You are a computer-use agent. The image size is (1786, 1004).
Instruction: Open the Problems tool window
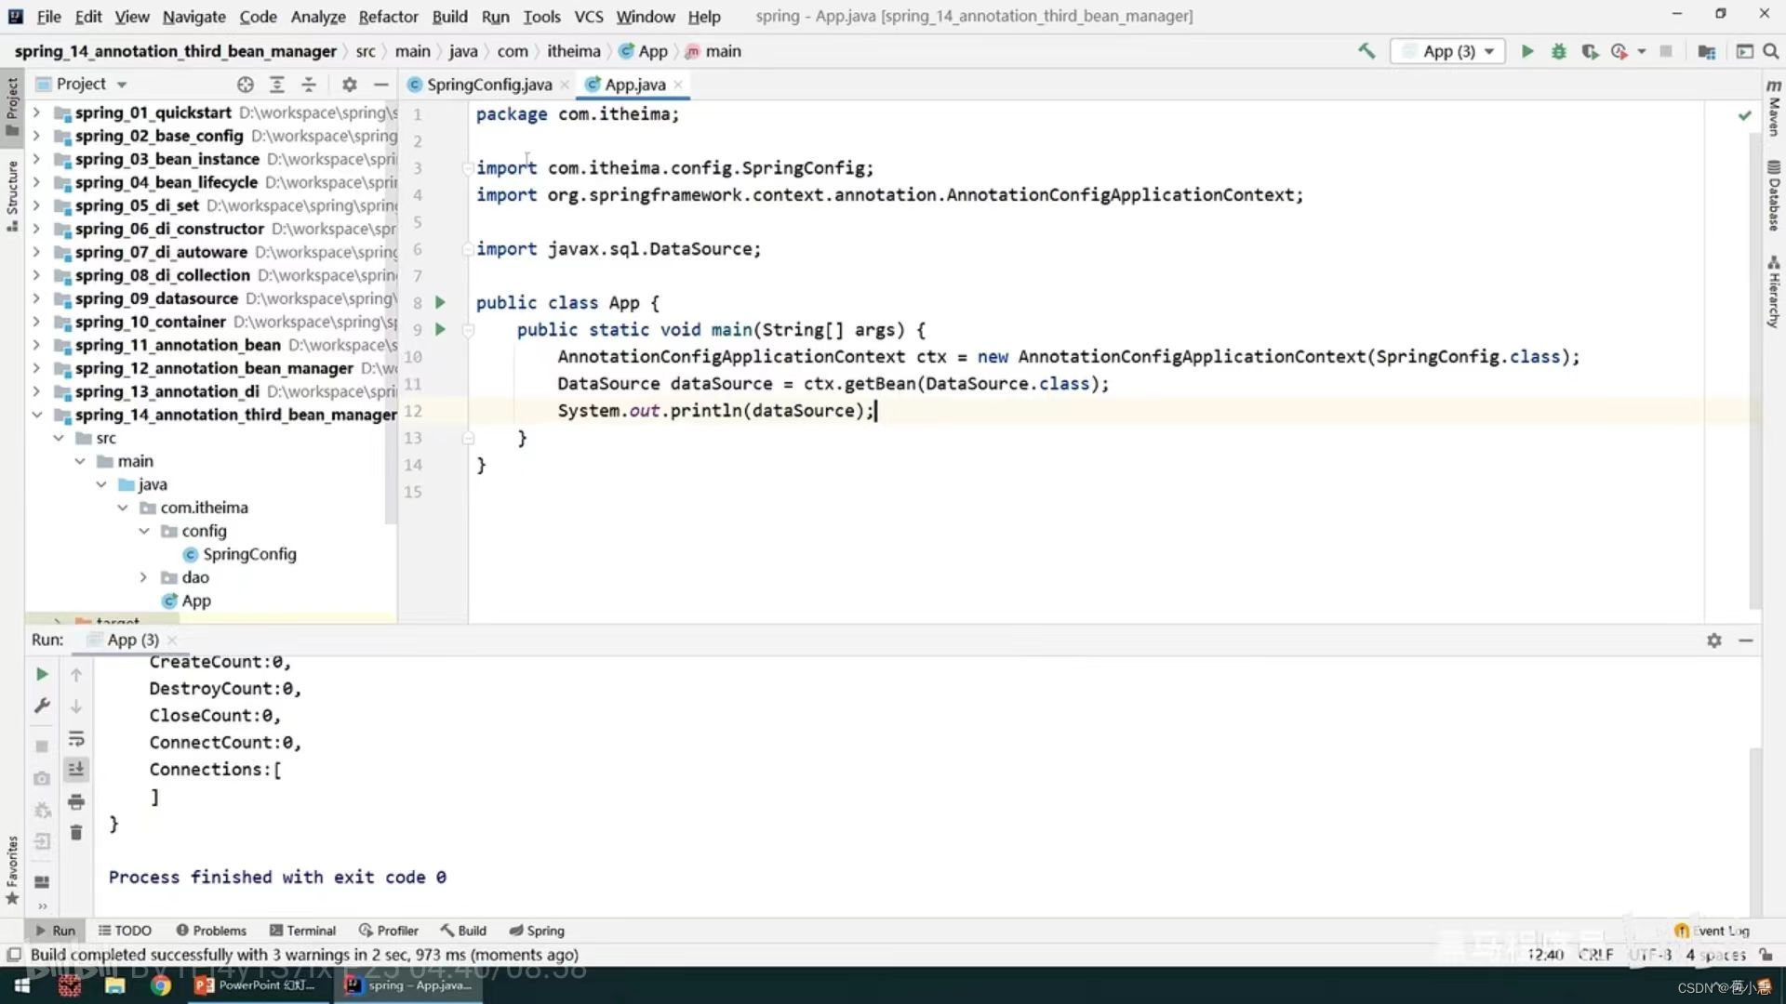click(211, 931)
